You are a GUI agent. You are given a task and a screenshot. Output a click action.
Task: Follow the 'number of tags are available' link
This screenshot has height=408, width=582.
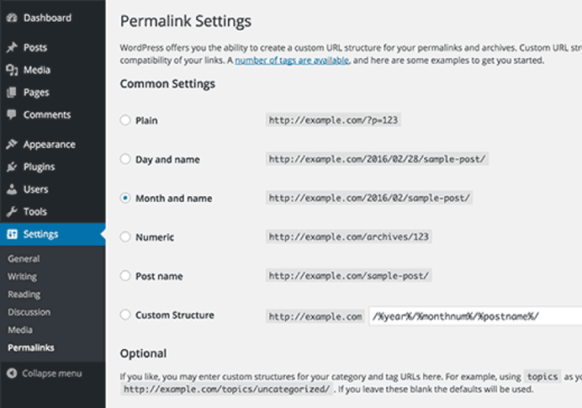292,61
